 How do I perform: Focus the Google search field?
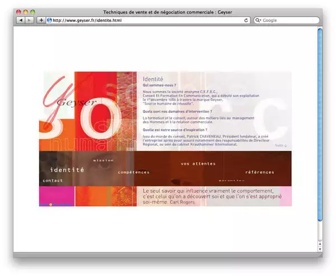point(287,20)
